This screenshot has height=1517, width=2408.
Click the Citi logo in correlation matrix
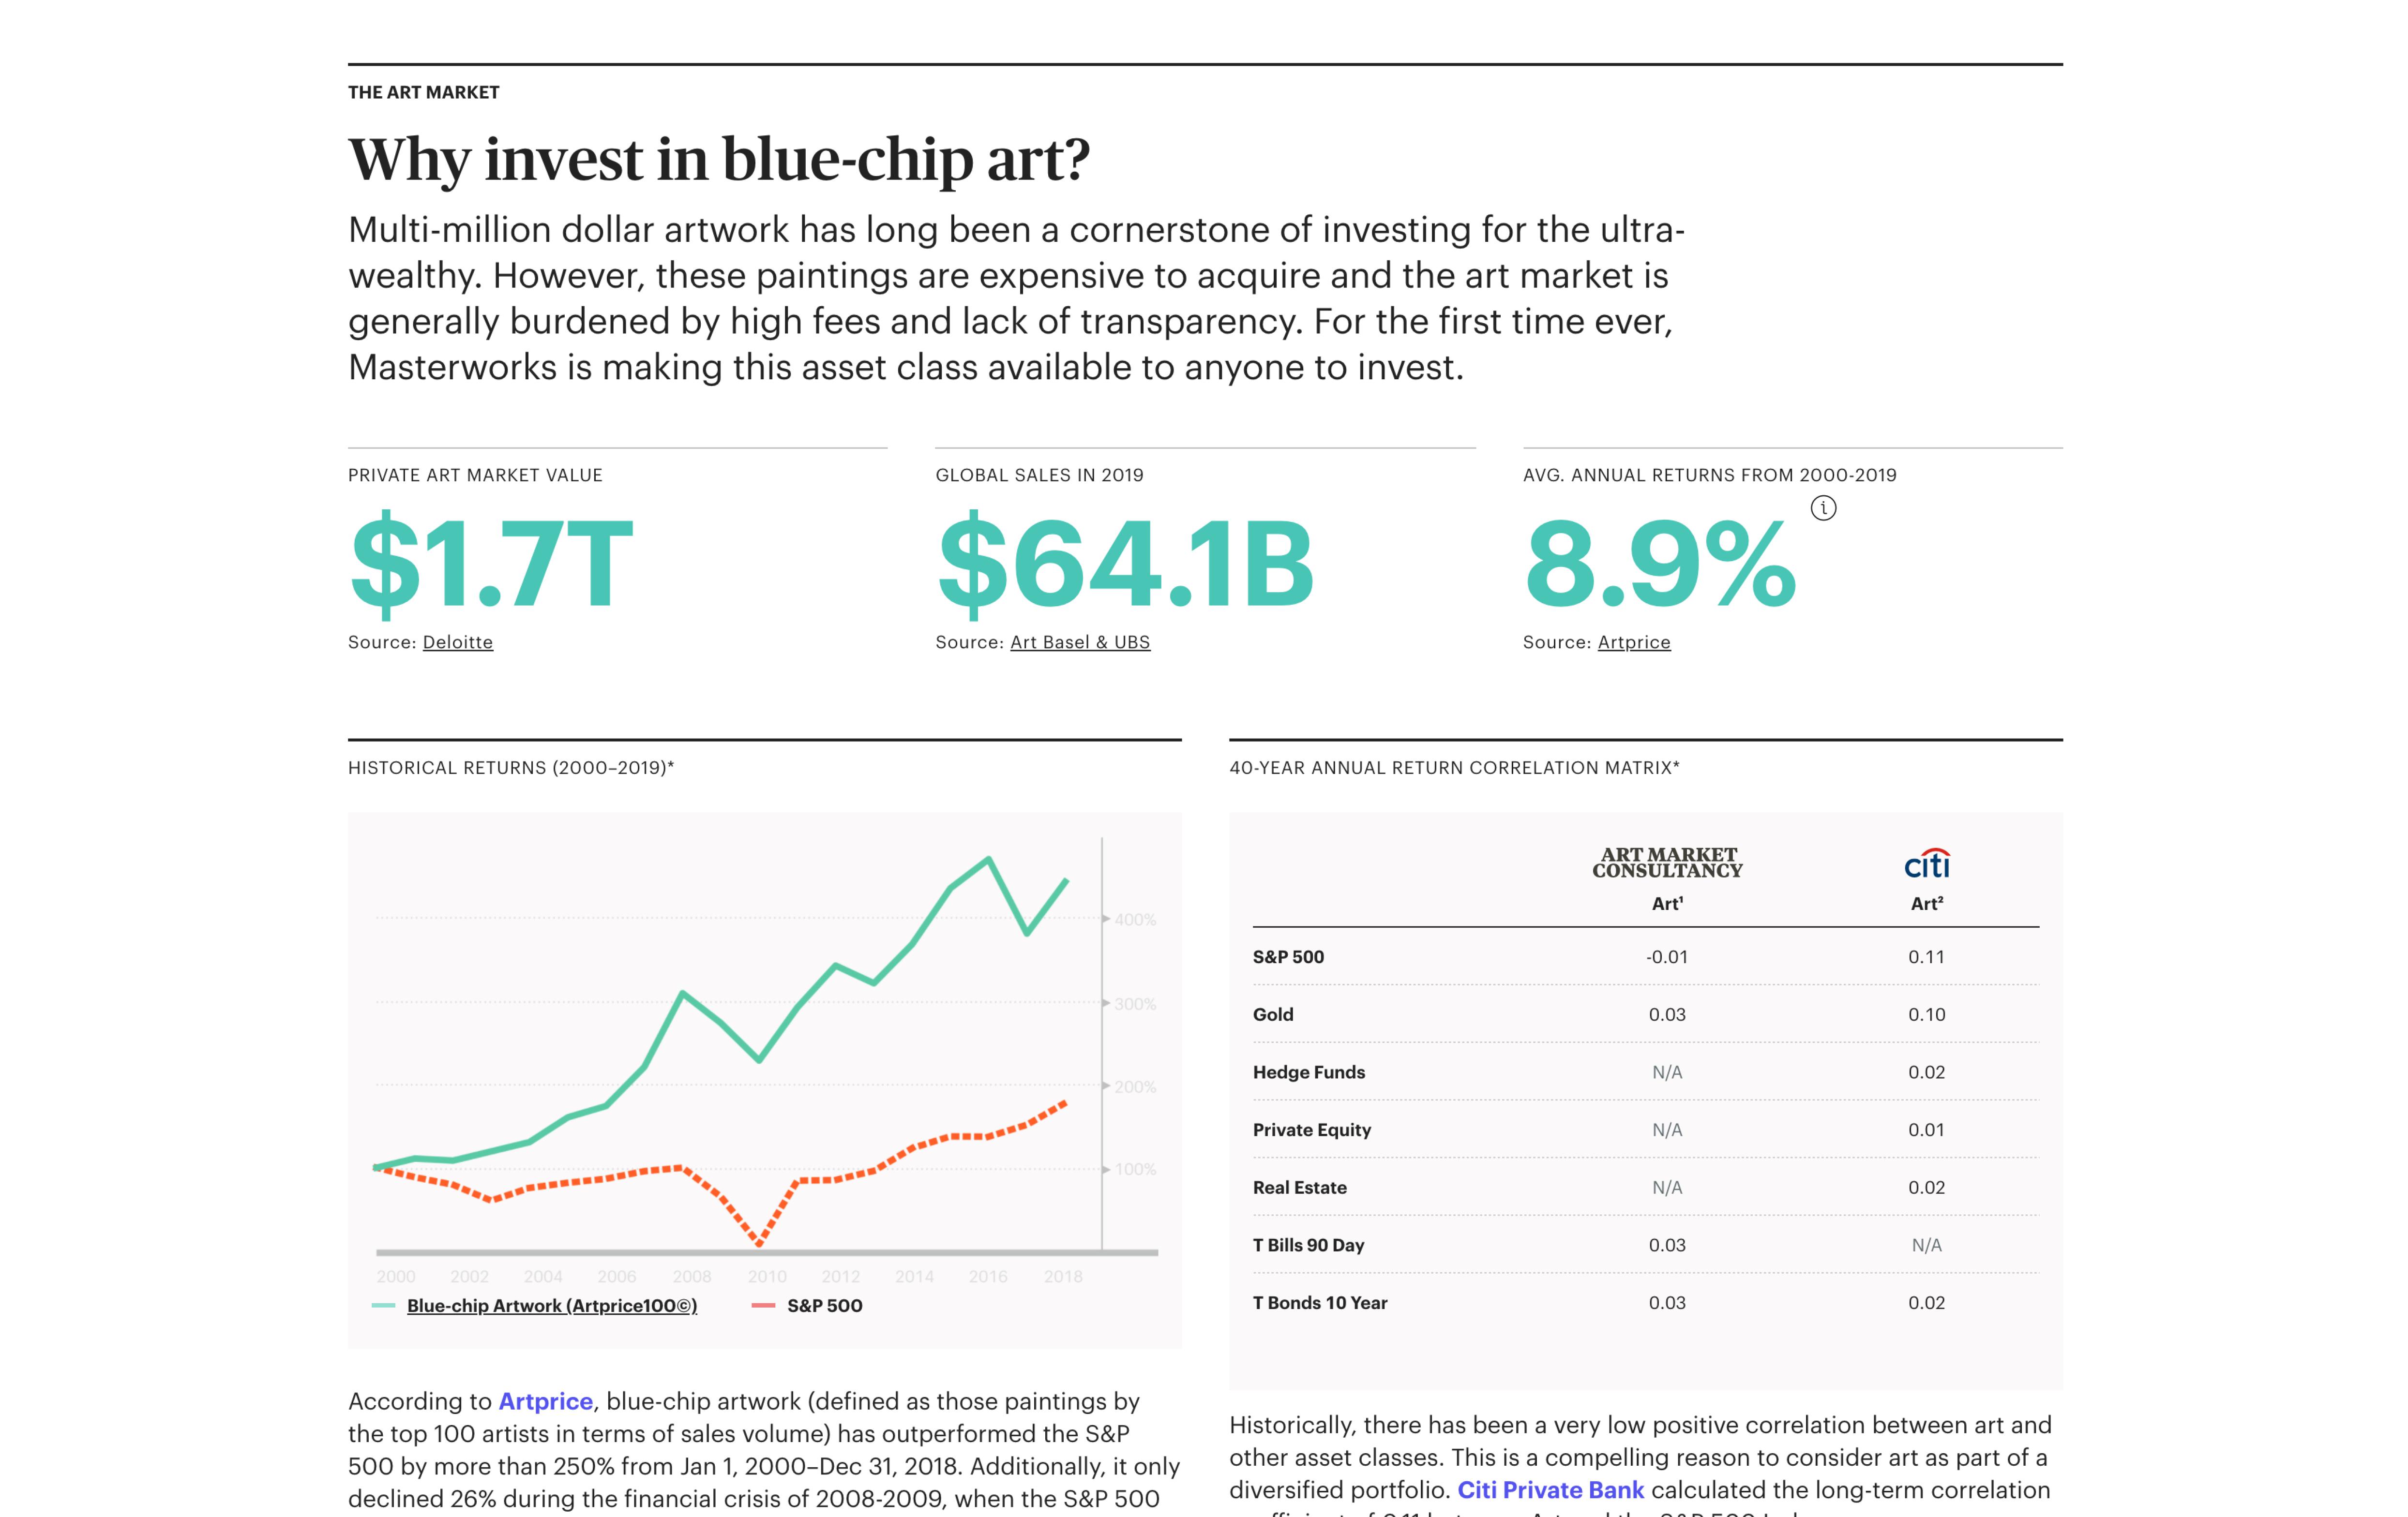click(x=1926, y=864)
